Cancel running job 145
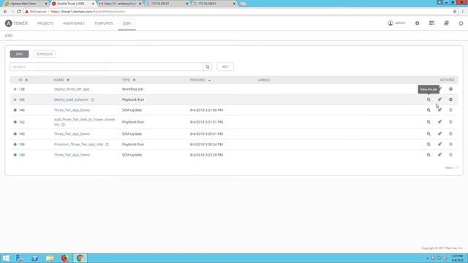Image resolution: width=468 pixels, height=263 pixels. [x=450, y=99]
